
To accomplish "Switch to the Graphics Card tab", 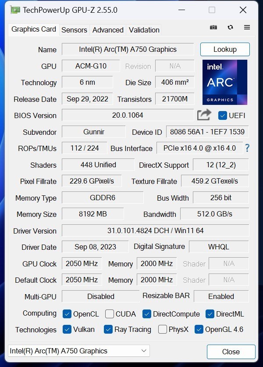I will [x=34, y=29].
